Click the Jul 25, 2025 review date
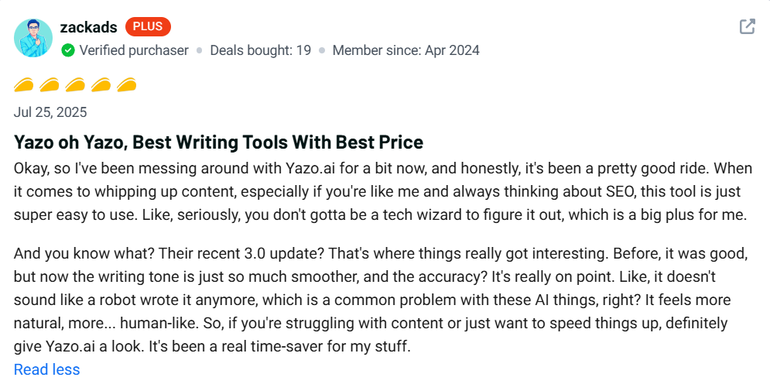770x391 pixels. (x=50, y=112)
